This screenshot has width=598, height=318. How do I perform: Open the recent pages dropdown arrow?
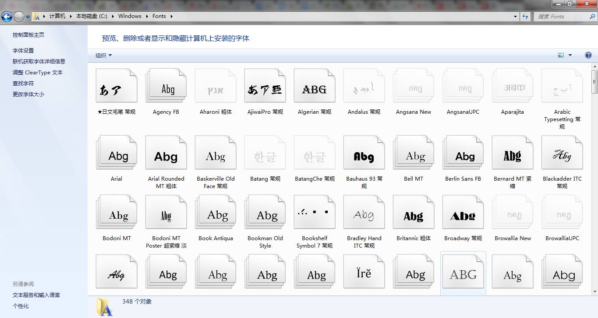(28, 17)
